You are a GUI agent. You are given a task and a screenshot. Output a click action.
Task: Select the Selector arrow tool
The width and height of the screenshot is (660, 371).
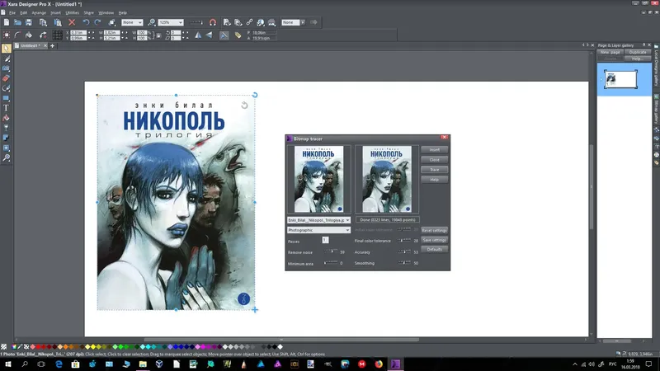coord(6,49)
